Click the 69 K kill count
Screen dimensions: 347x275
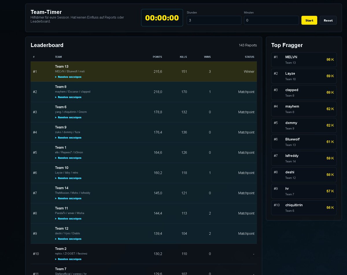(x=330, y=76)
